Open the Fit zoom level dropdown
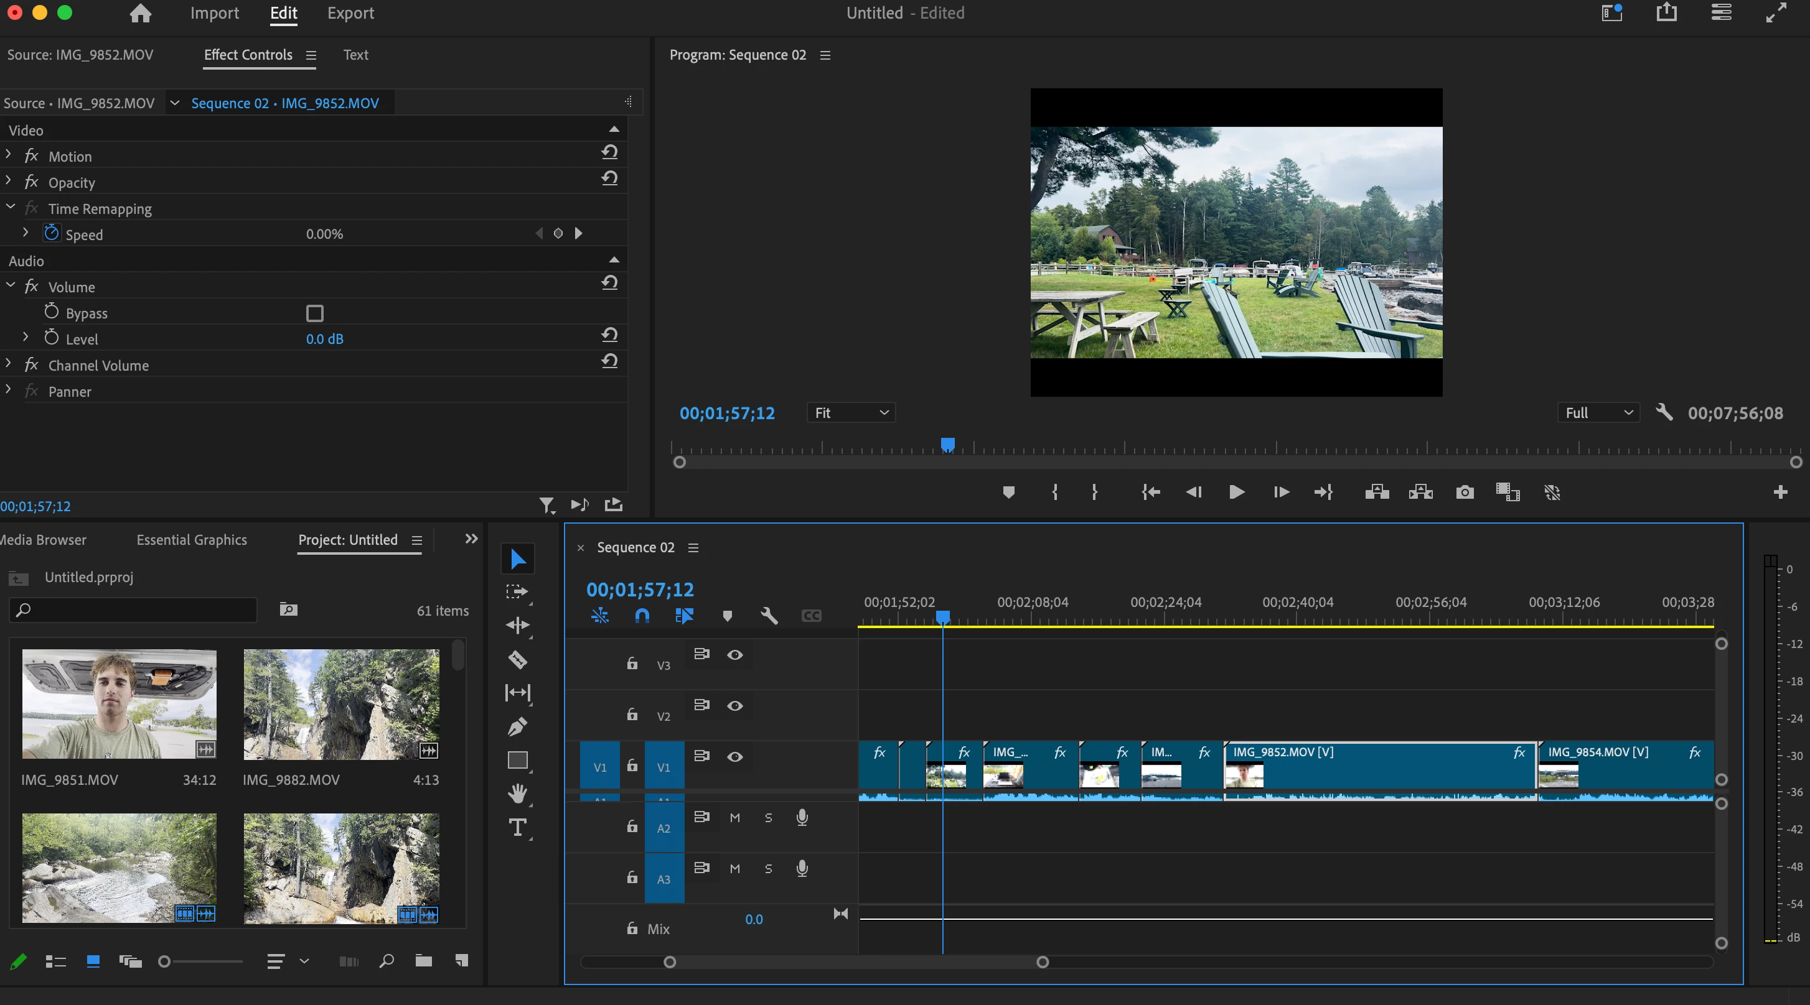The image size is (1810, 1005). (851, 413)
